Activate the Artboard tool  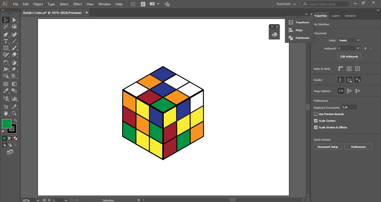(6, 107)
